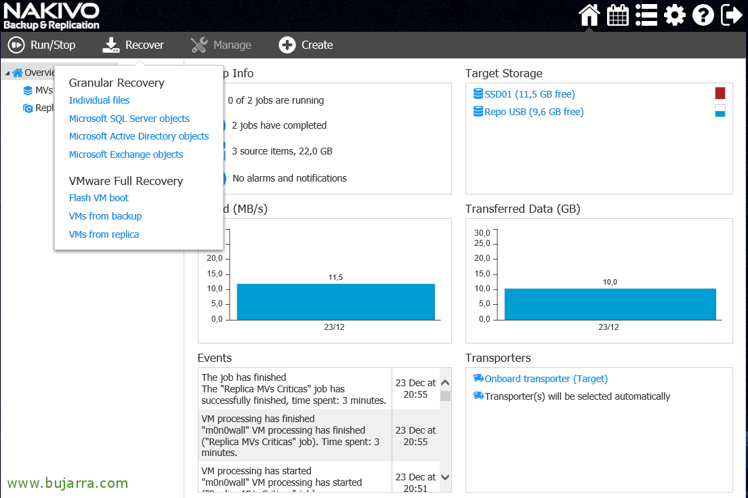This screenshot has height=498, width=748.
Task: Select Flash VM boot
Action: (x=99, y=198)
